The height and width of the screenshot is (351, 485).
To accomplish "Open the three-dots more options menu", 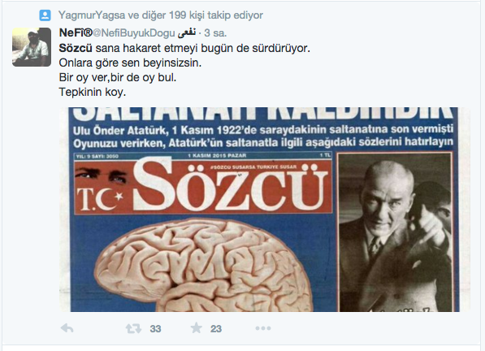I will tap(263, 328).
